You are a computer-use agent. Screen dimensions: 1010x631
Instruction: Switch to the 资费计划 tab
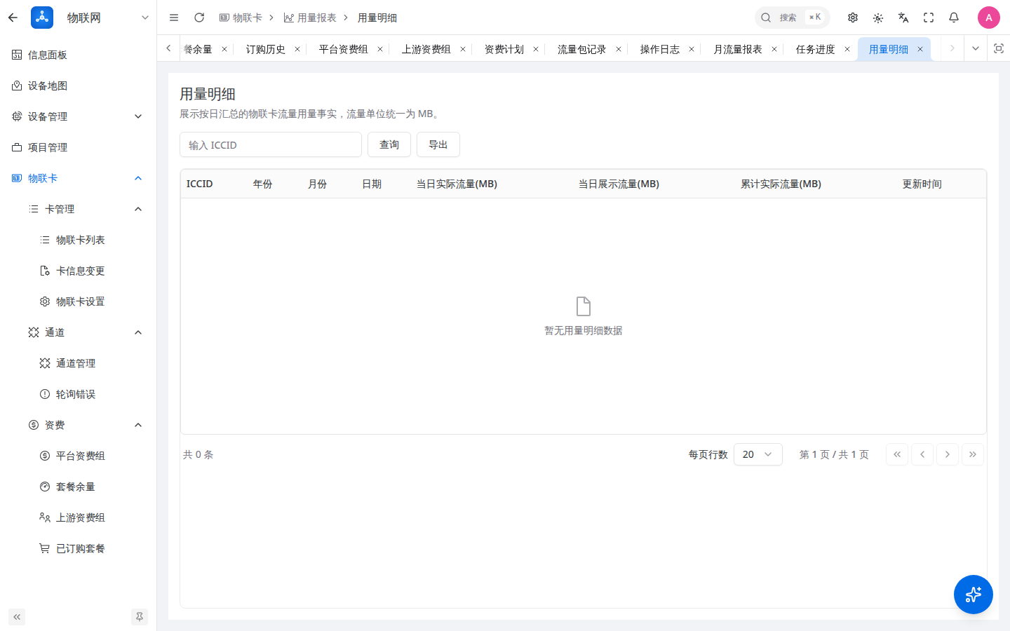(x=504, y=49)
